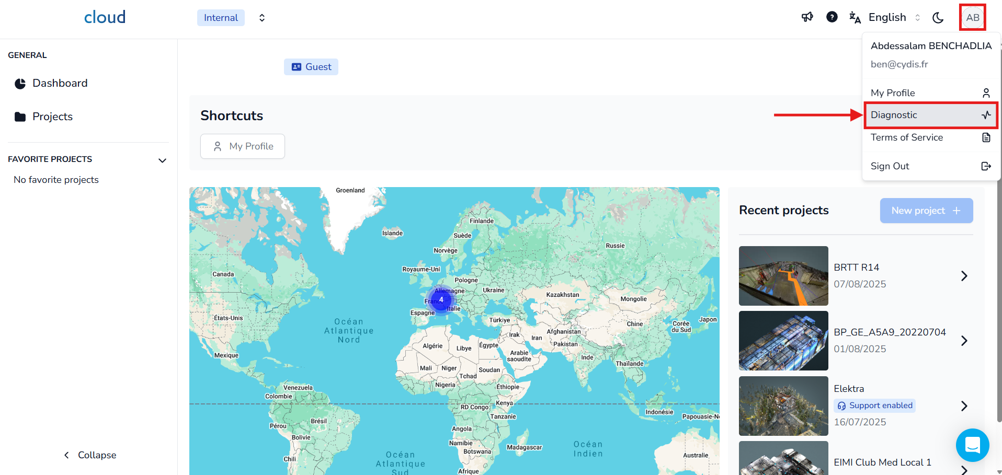The image size is (1002, 475).
Task: Click the My Profile shortcut button
Action: coord(243,146)
